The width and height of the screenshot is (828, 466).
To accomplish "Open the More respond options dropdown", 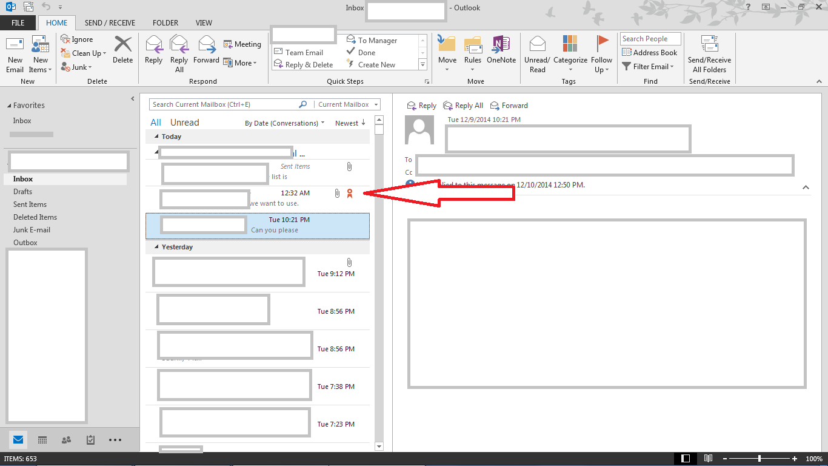I will [240, 63].
